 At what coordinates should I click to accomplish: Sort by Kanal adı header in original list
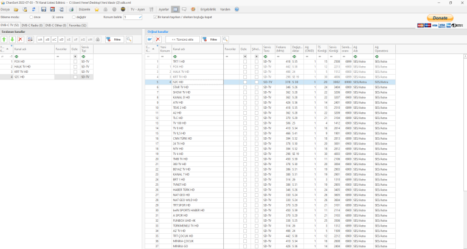[198, 49]
